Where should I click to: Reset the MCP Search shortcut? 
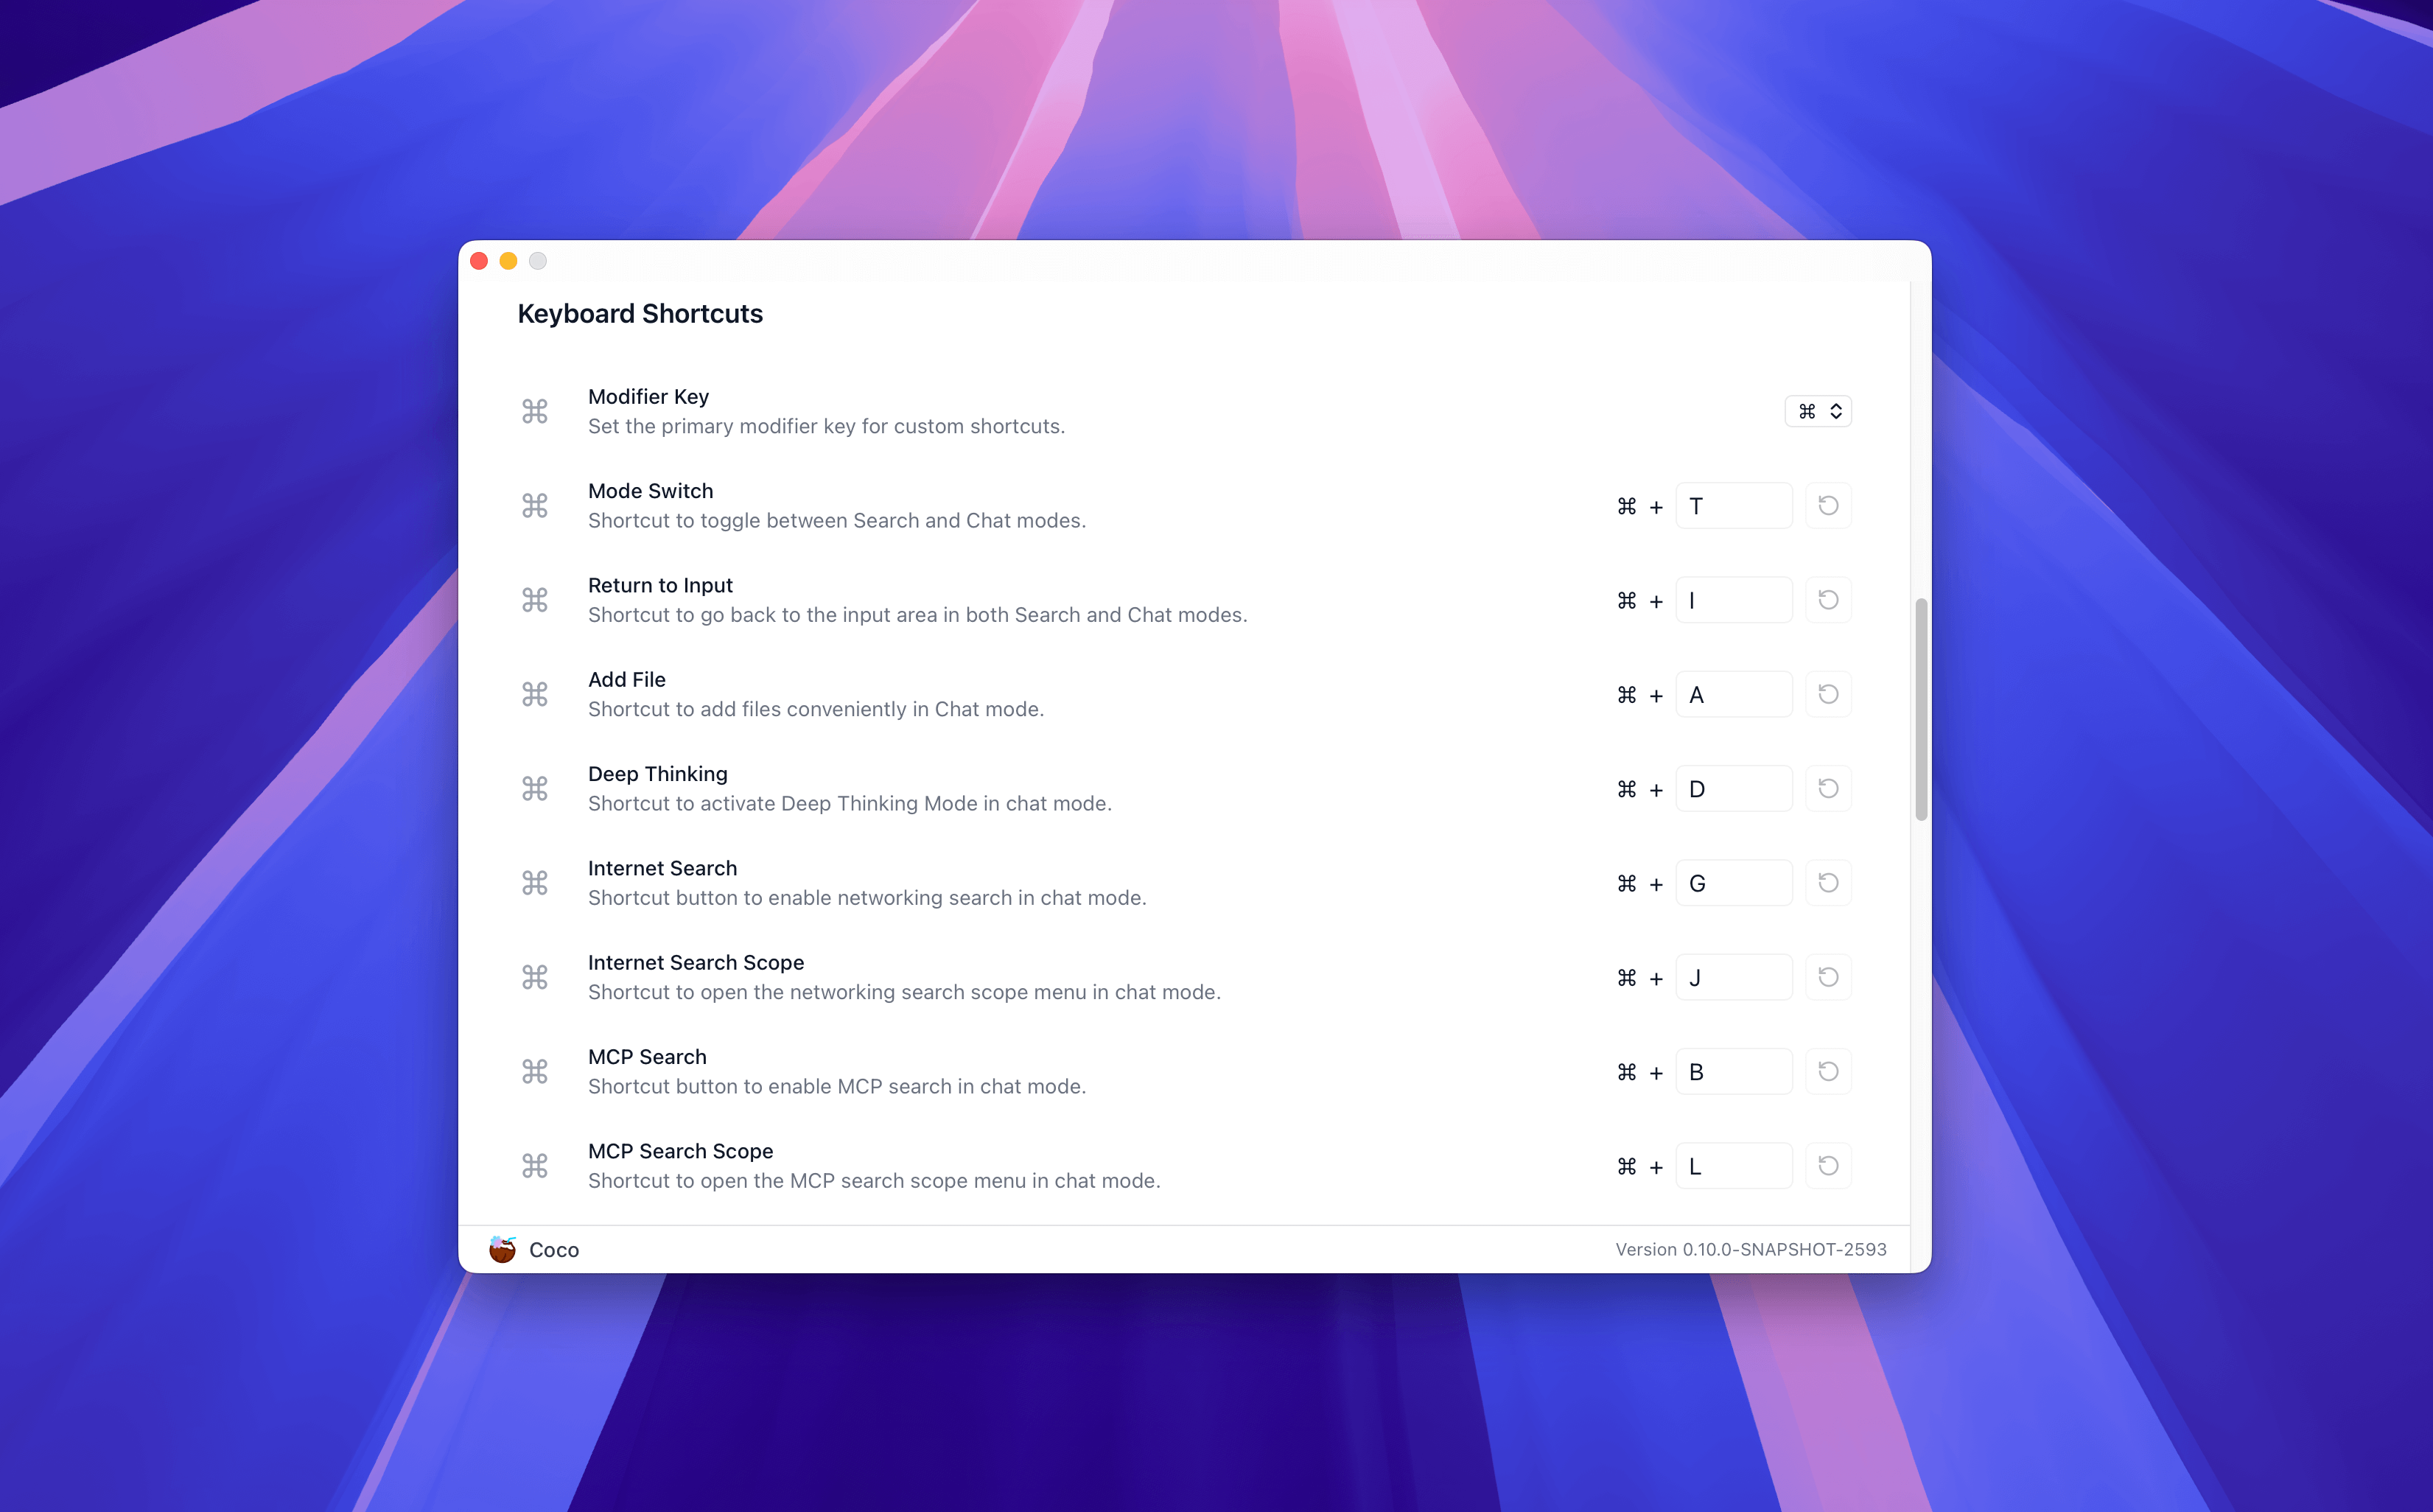pos(1828,1072)
